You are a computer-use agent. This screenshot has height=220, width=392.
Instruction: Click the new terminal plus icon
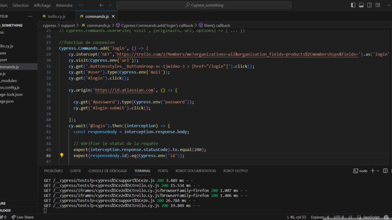(372, 171)
